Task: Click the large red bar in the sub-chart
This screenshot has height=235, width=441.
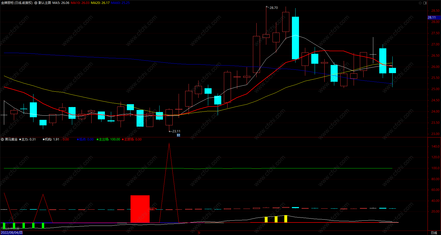Action: pos(140,209)
